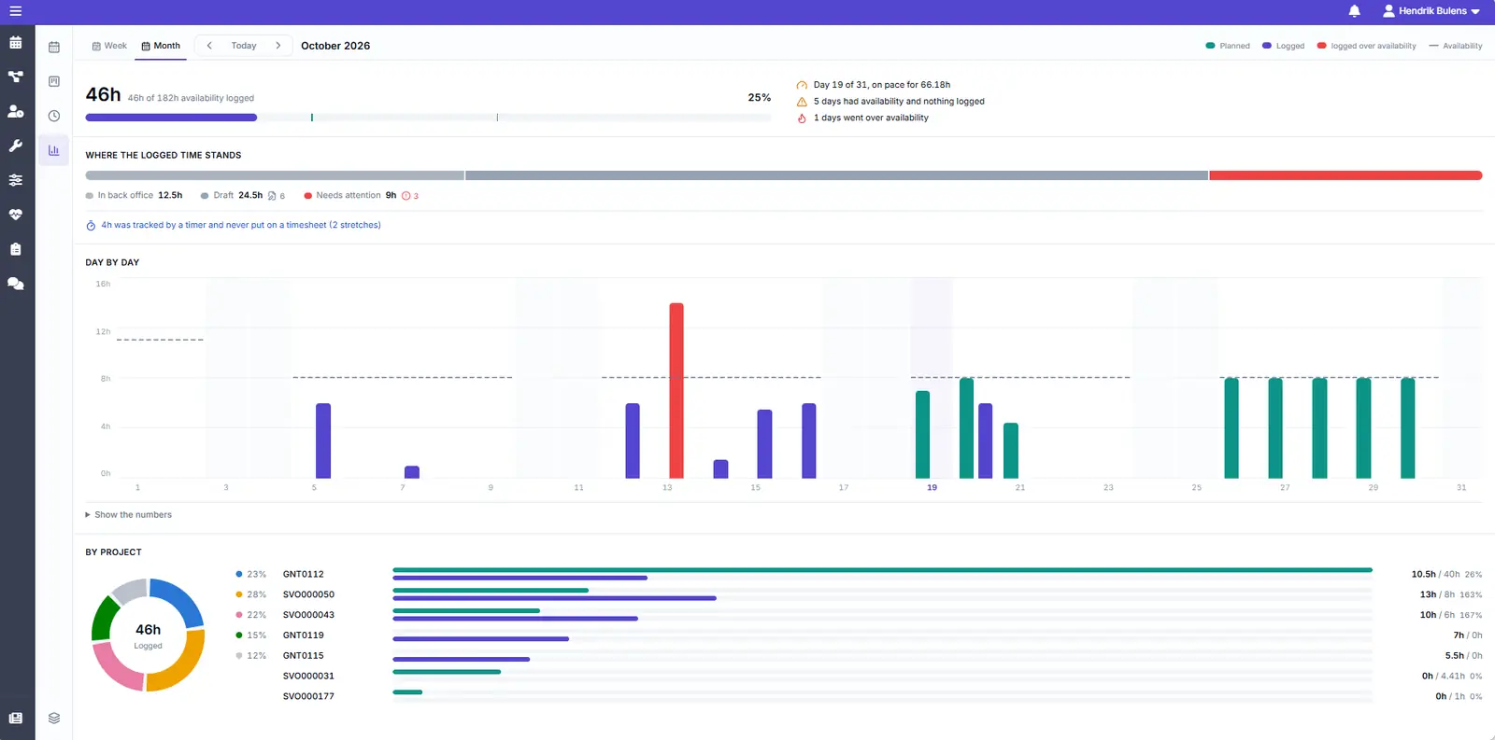The height and width of the screenshot is (740, 1495).
Task: Open the hamburger menu in the top bar
Action: coord(16,11)
